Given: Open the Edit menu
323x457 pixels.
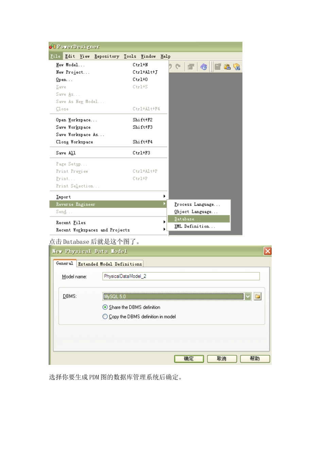Looking at the screenshot, I should (70, 56).
